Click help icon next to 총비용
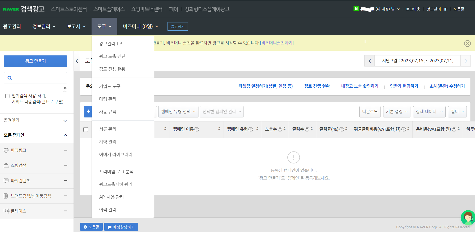The image size is (475, 232). [454, 129]
